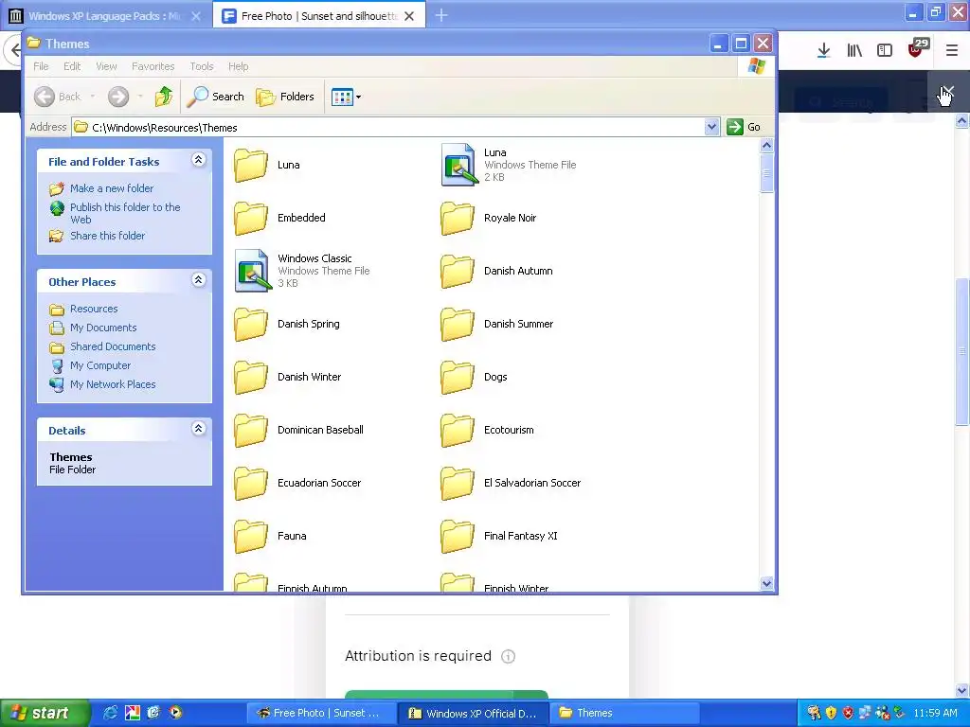This screenshot has height=727, width=970.
Task: Open browser Library icon
Action: tap(854, 51)
